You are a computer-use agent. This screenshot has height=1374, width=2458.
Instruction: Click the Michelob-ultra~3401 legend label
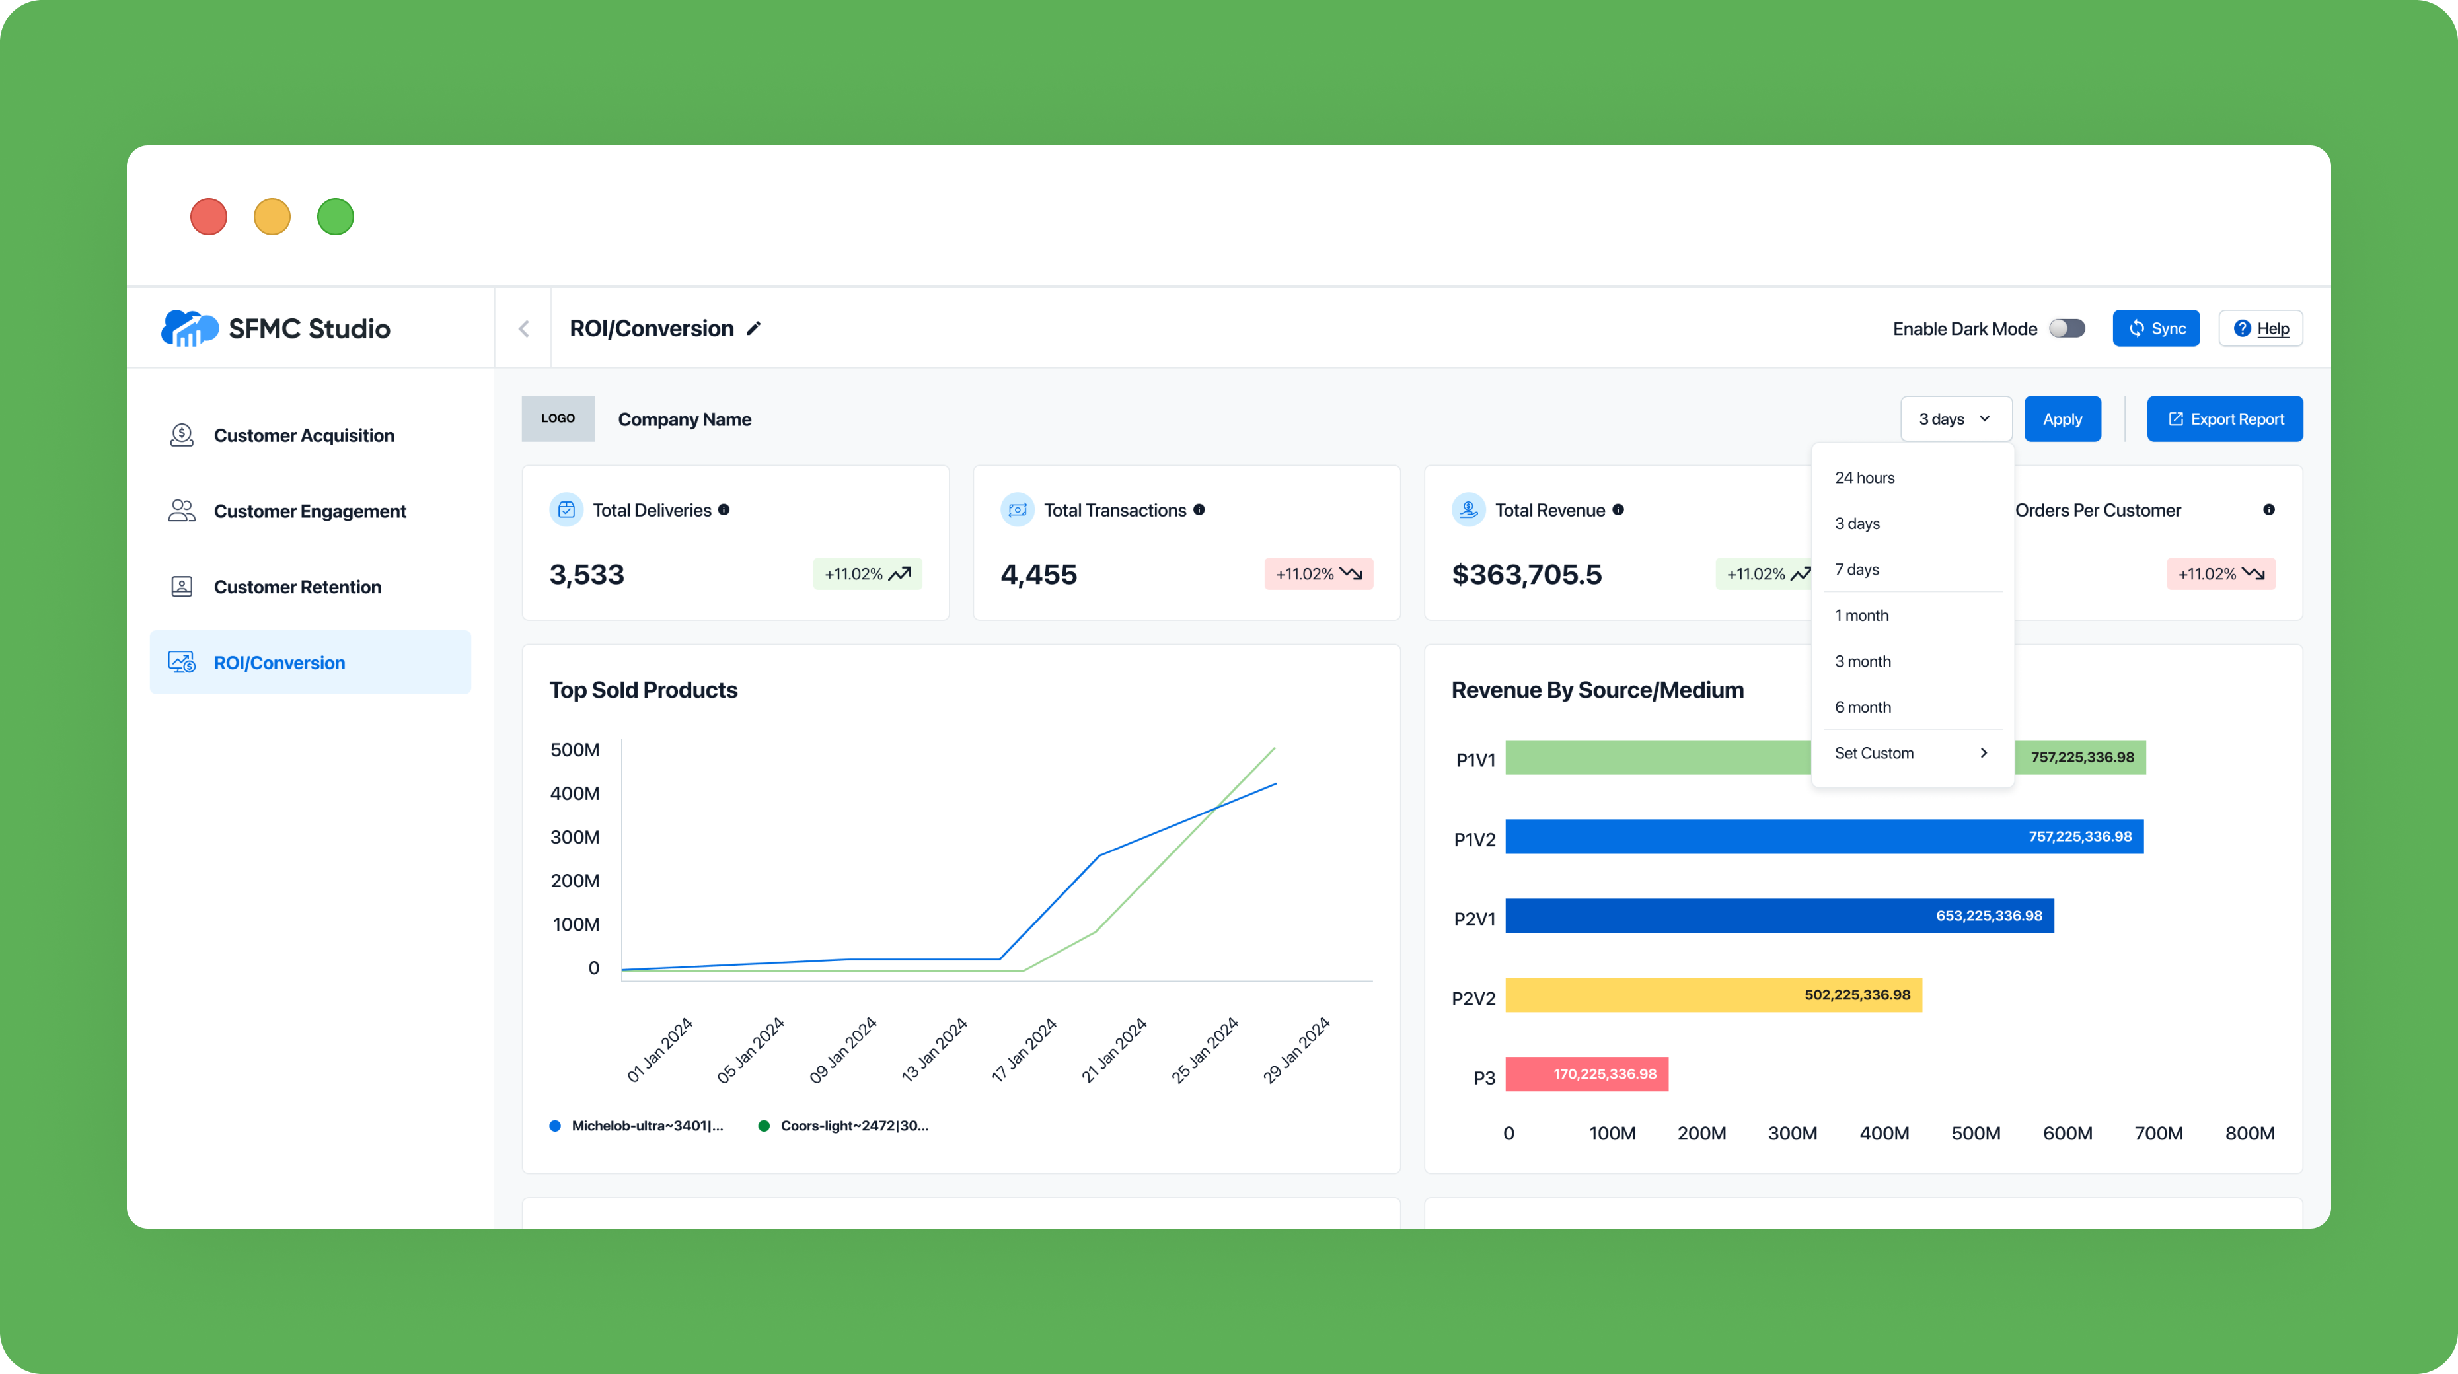[647, 1126]
